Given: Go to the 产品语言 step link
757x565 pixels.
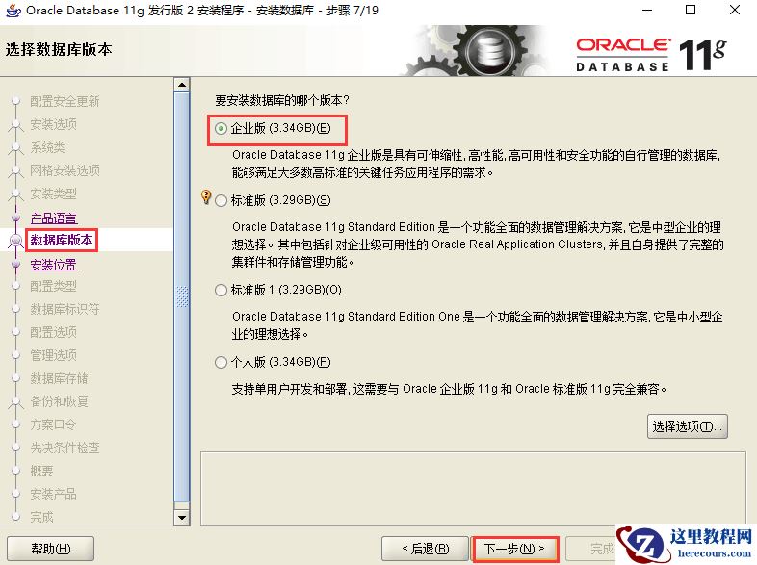Looking at the screenshot, I should tap(54, 218).
